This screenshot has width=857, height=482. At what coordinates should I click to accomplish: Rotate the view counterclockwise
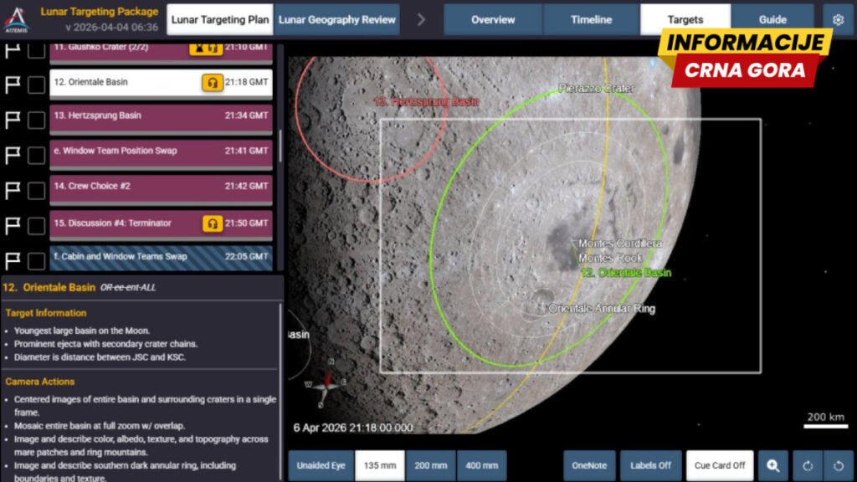(839, 466)
